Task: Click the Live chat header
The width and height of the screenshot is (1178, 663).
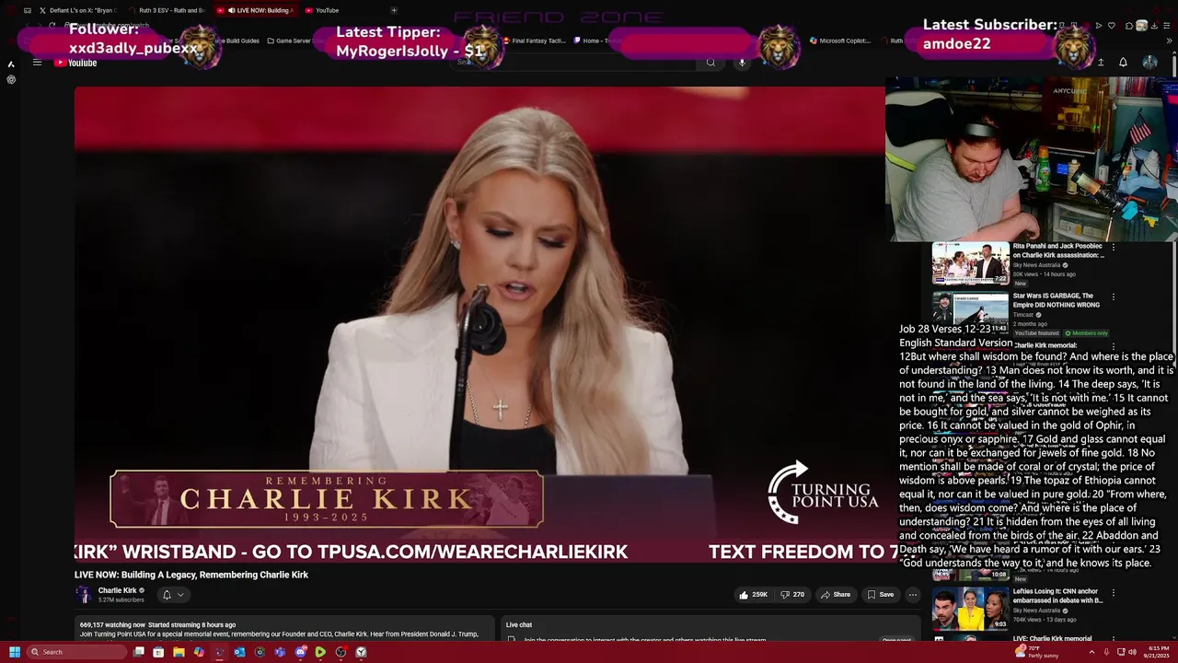Action: [519, 624]
